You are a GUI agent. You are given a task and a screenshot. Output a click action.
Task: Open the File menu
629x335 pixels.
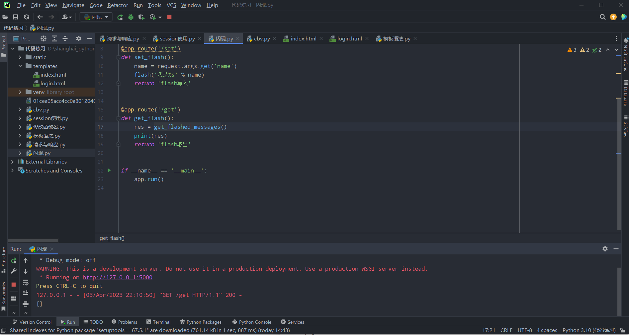tap(21, 5)
